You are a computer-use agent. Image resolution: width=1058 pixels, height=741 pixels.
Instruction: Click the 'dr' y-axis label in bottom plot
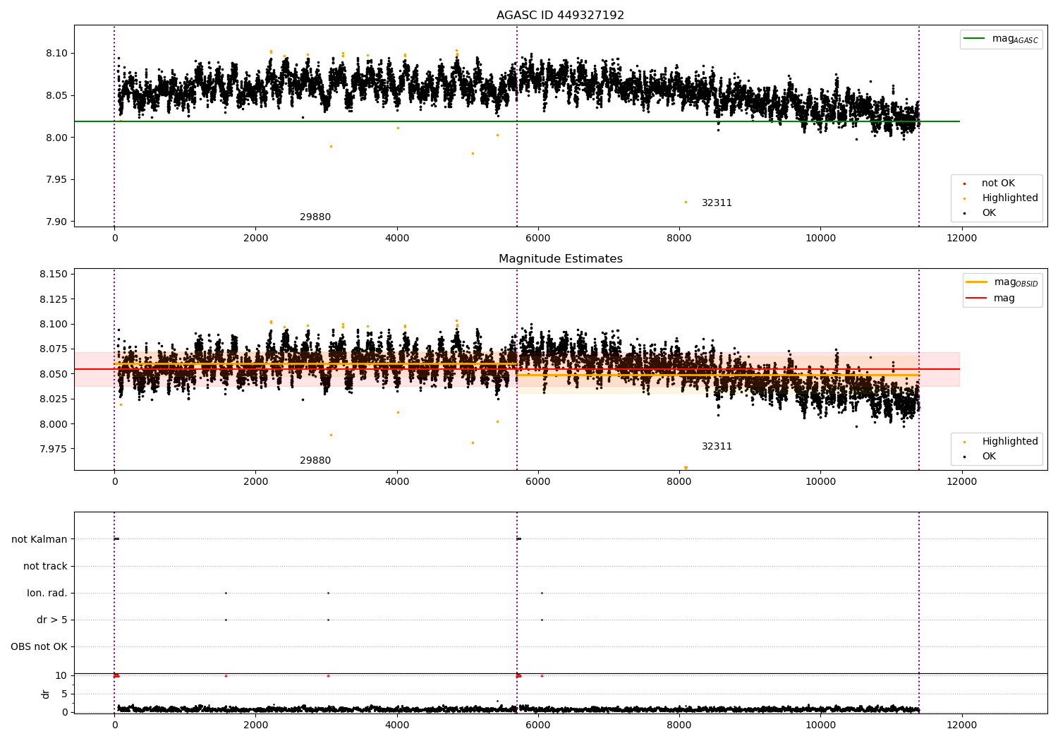(x=46, y=694)
